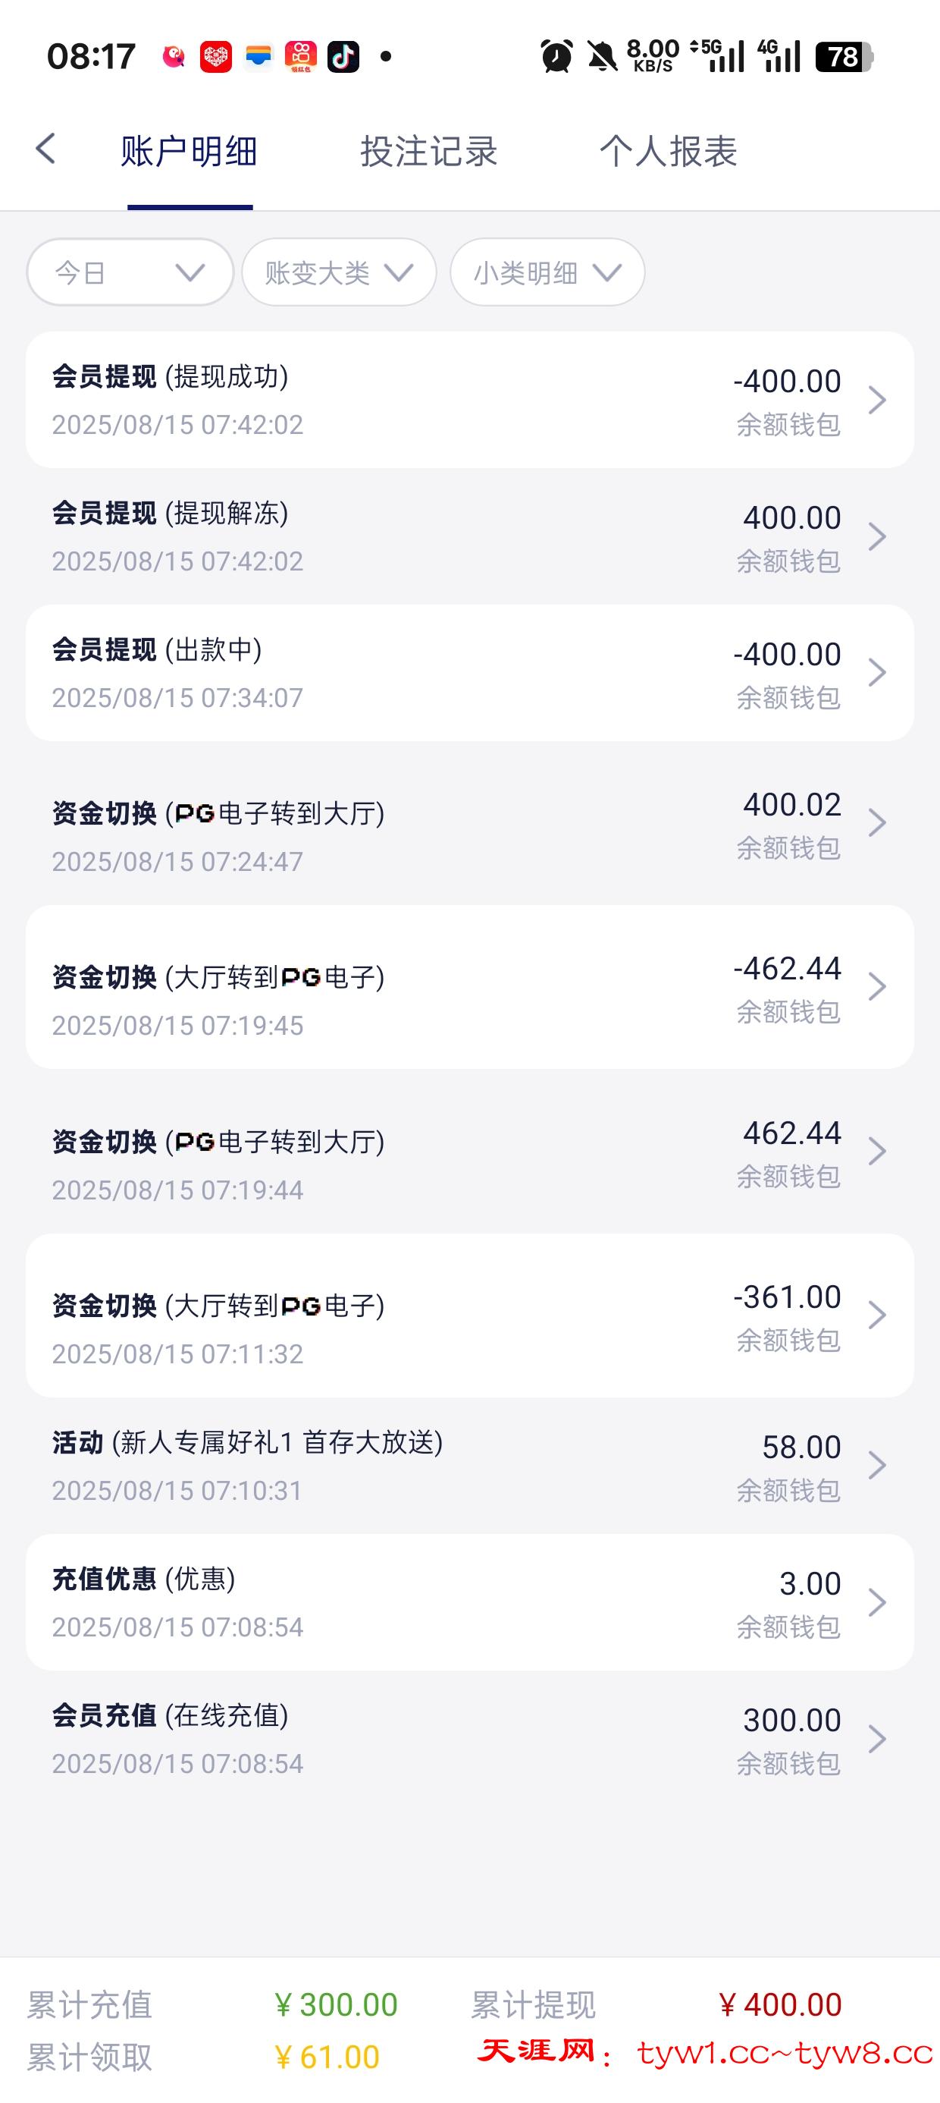Expand the 今日 date filter dropdown

(130, 272)
